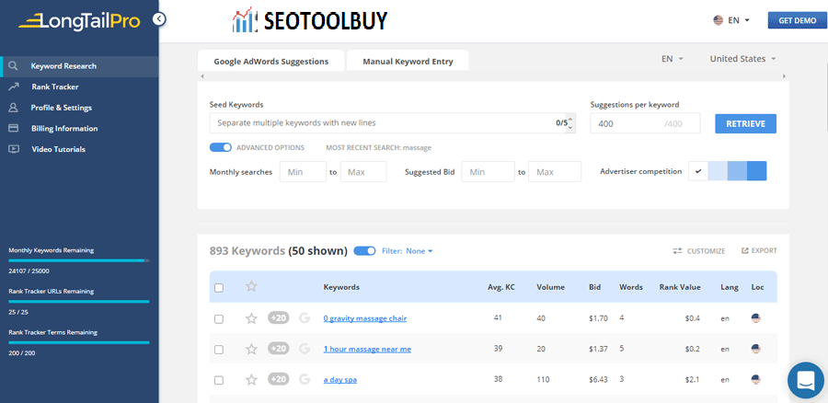Switch to Google AdWords Suggestions tab

click(x=270, y=62)
